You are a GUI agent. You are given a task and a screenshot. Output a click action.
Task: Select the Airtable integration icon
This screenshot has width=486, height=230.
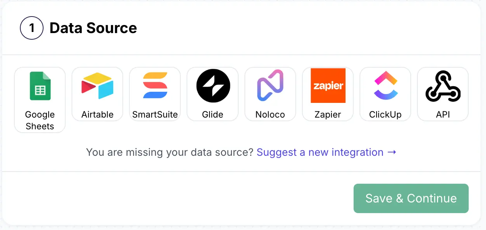[97, 86]
